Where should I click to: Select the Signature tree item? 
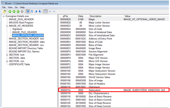point(17,29)
